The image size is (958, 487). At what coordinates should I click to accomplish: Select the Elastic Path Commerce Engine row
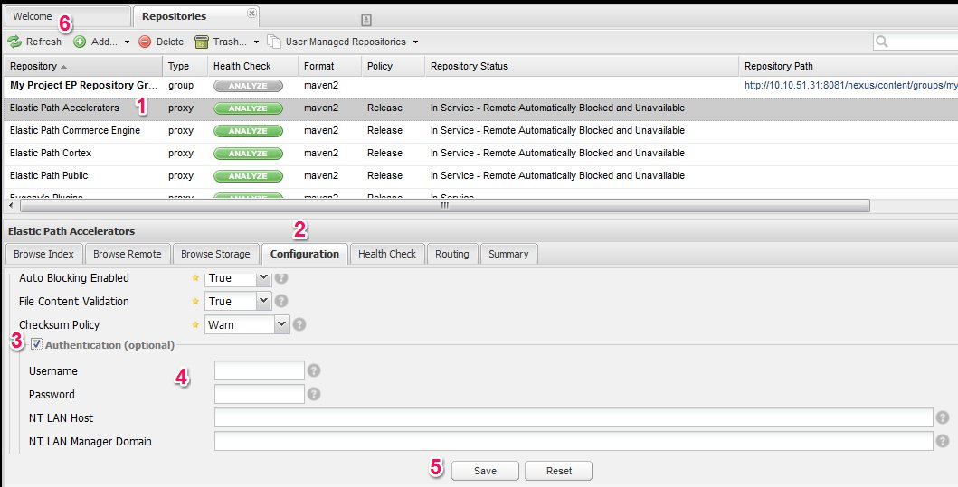(479, 131)
